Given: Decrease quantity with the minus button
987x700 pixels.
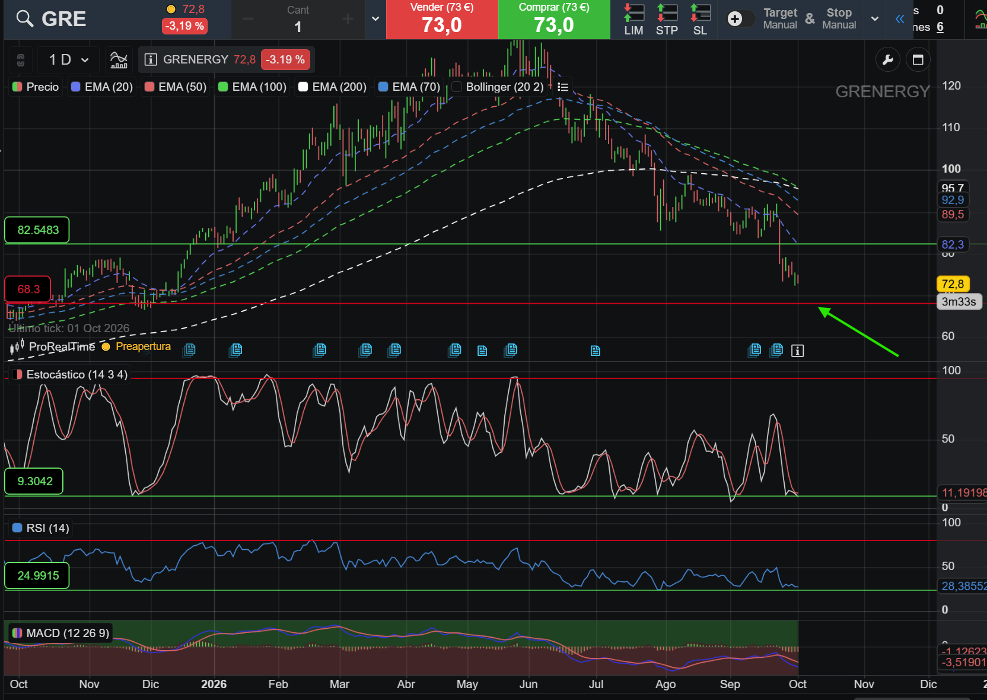Looking at the screenshot, I should (248, 20).
